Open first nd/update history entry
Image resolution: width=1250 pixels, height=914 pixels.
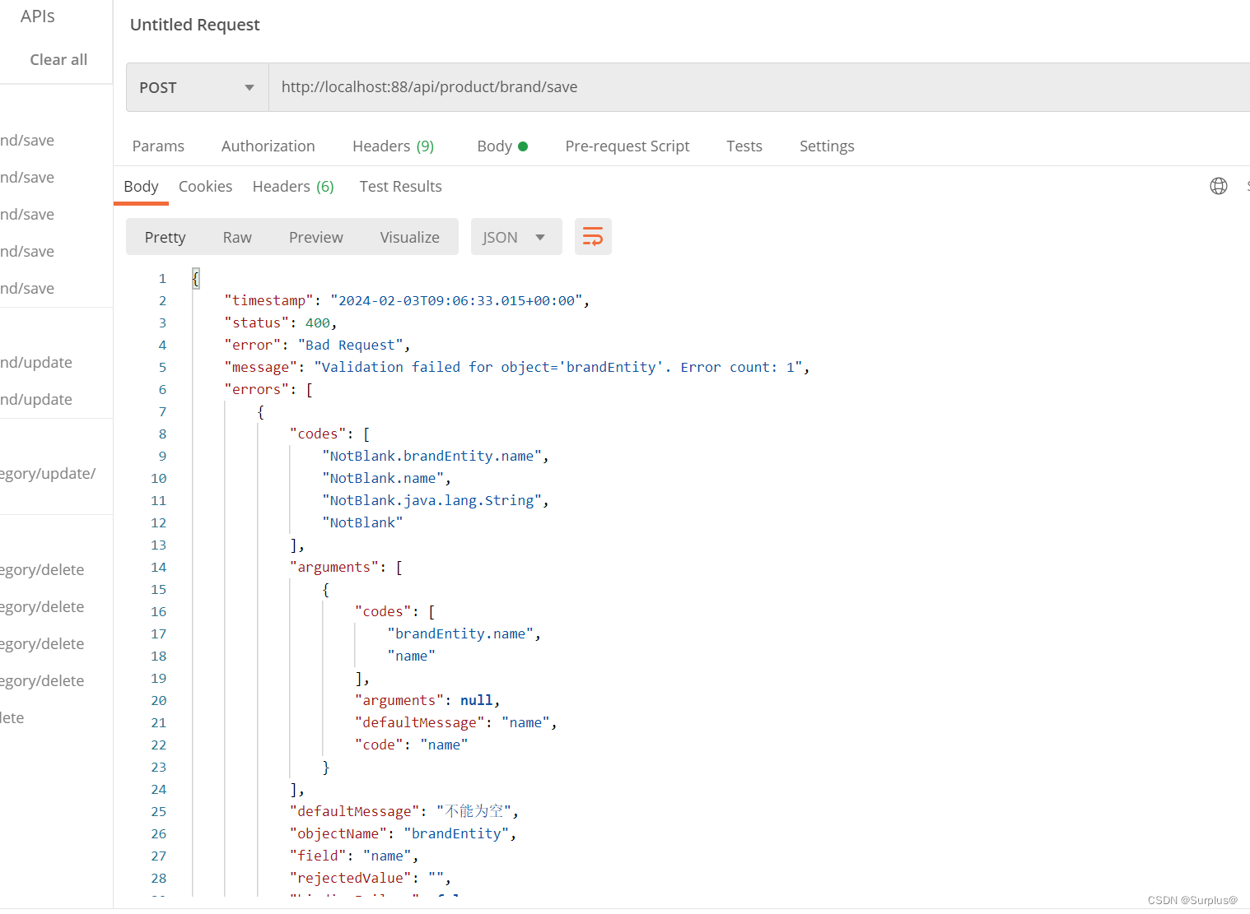coord(36,362)
